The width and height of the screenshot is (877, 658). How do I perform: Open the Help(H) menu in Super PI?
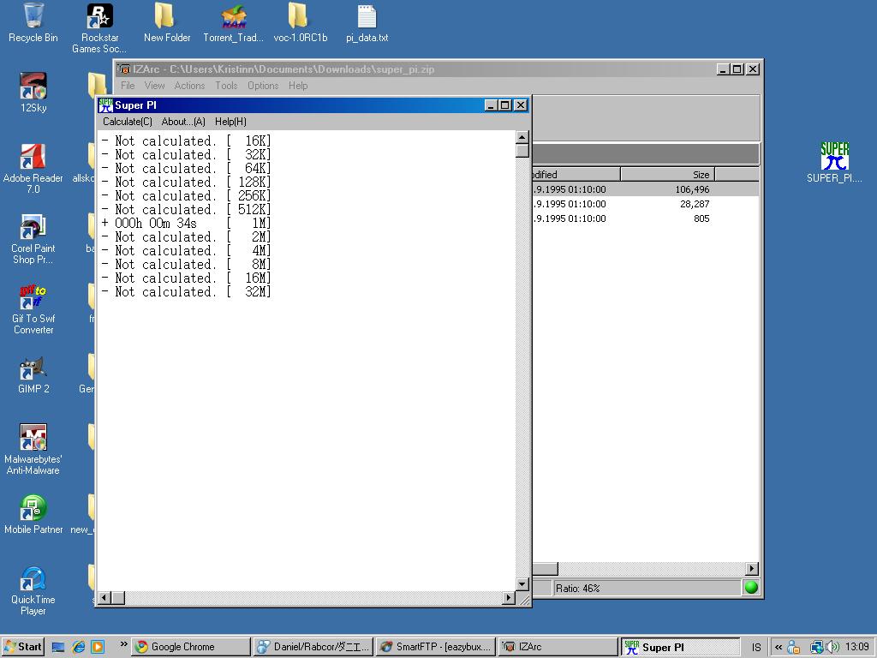[x=230, y=122]
